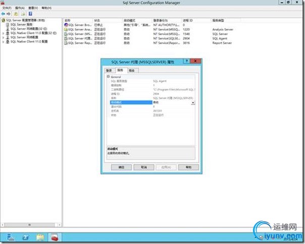The image size is (305, 244).
Task: Click the Process ID column header
Action: point(196,20)
